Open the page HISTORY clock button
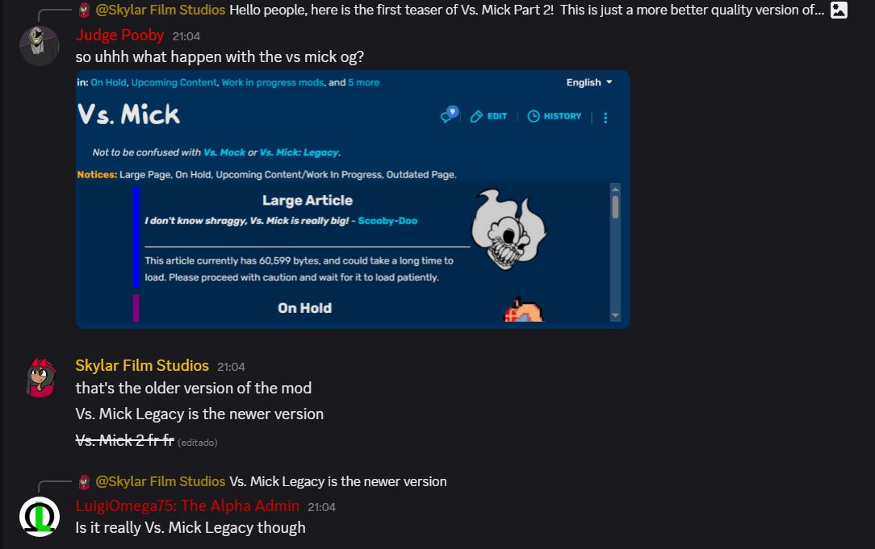Viewport: 875px width, 549px height. point(555,116)
